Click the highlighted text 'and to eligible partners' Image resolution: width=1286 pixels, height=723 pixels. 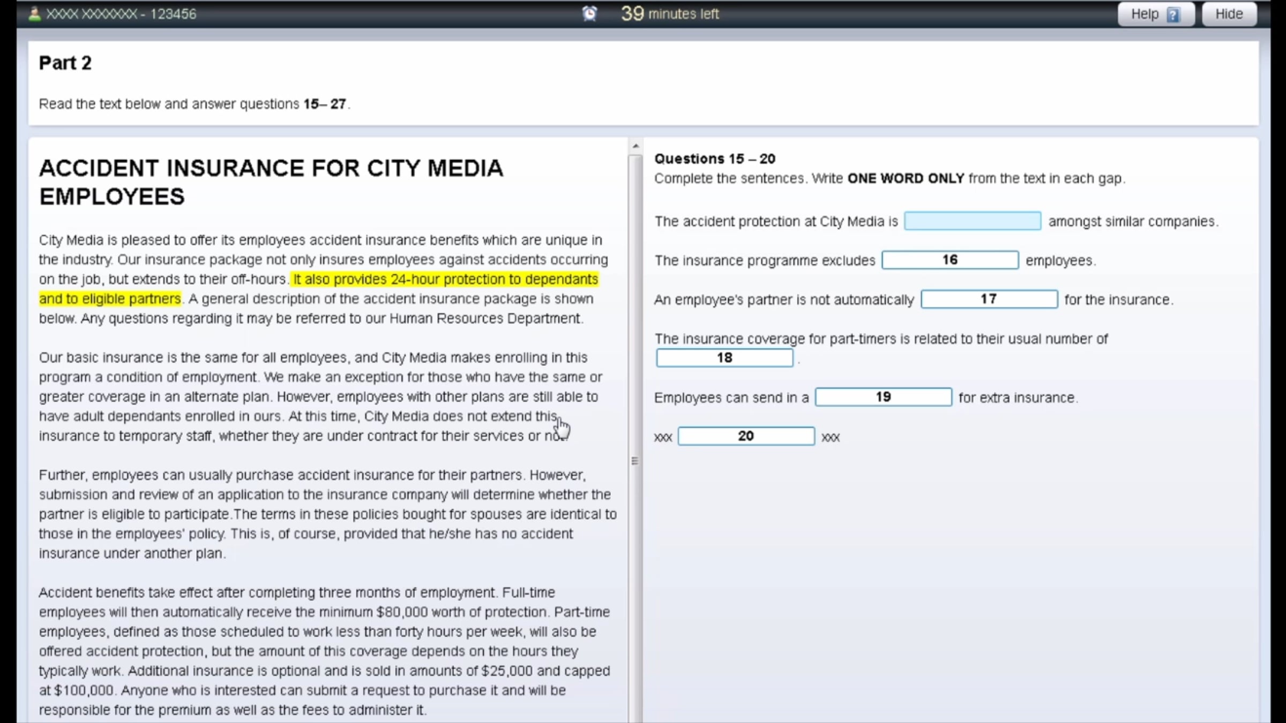pyautogui.click(x=110, y=299)
